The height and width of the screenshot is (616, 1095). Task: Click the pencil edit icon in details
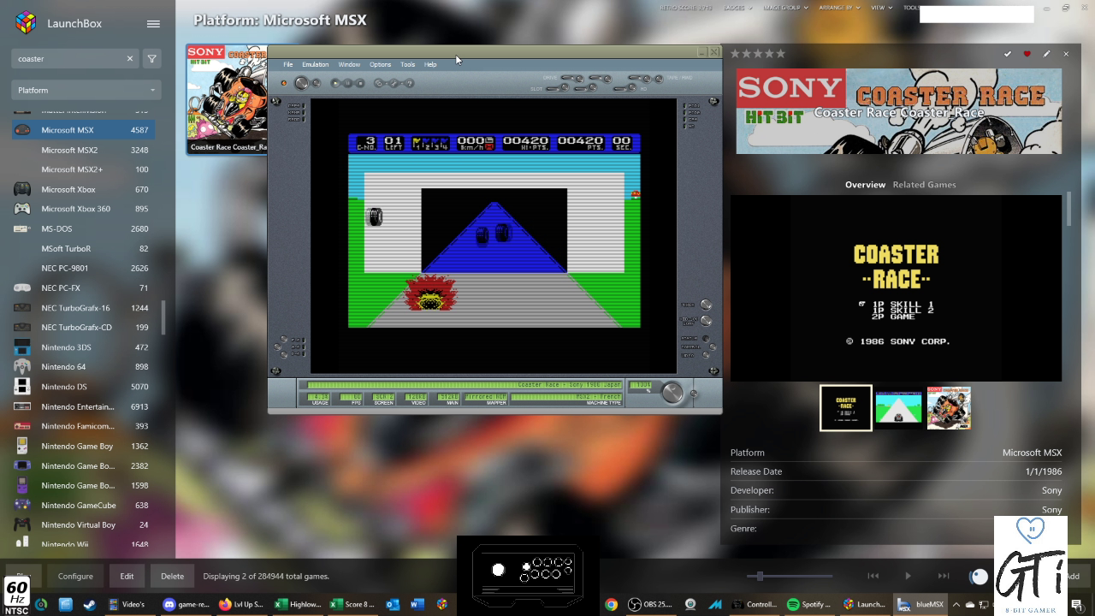pyautogui.click(x=1046, y=54)
